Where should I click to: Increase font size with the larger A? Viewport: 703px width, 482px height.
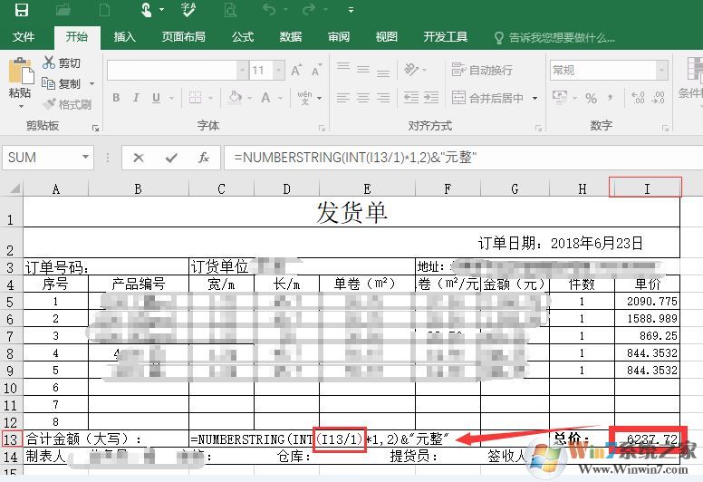point(297,70)
